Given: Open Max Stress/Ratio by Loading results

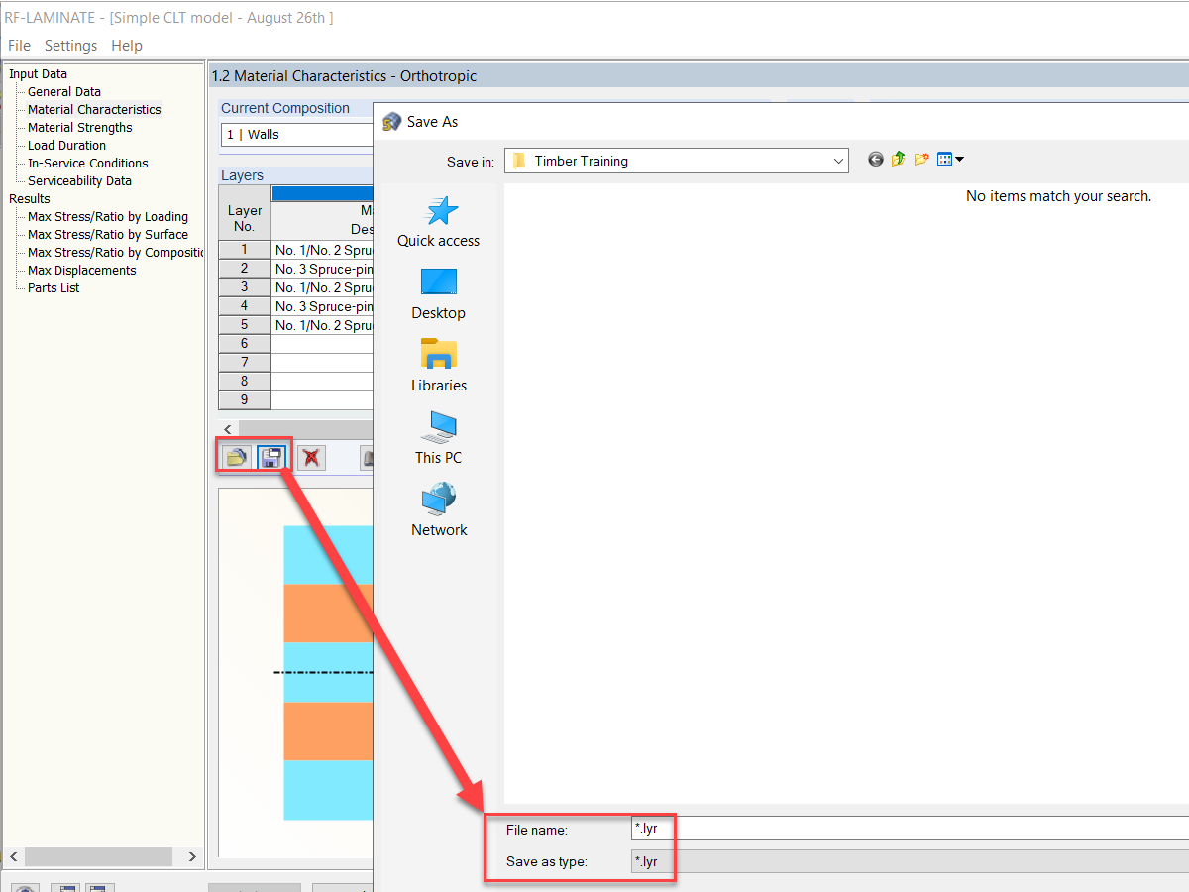Looking at the screenshot, I should coord(108,217).
